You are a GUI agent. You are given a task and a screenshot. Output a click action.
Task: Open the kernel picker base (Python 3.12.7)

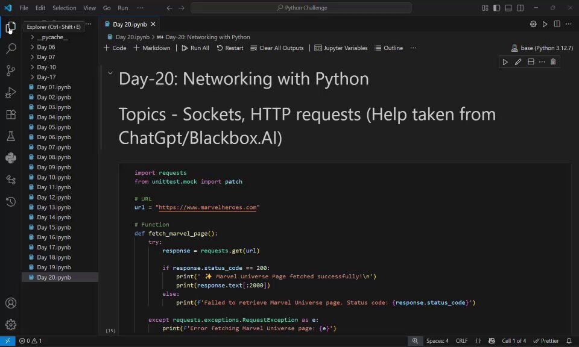(x=542, y=48)
